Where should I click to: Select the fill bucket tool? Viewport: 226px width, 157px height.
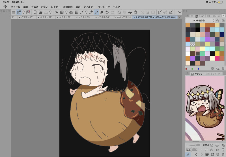(x=130, y=12)
